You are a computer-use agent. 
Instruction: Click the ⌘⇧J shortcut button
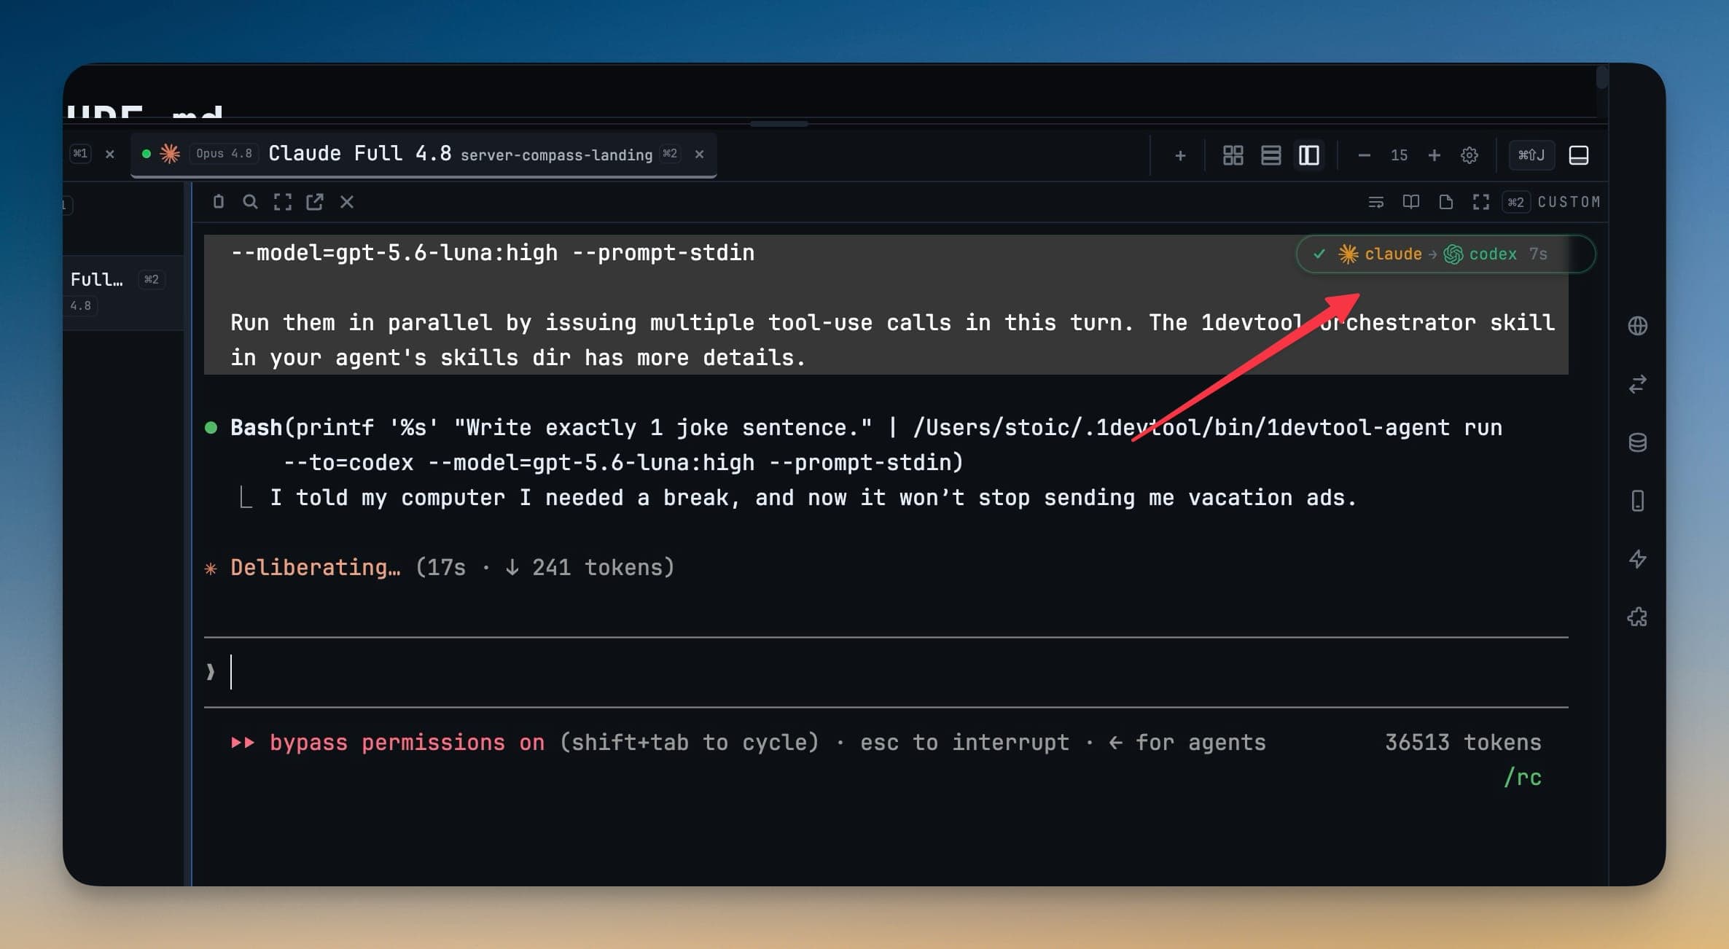click(x=1531, y=155)
